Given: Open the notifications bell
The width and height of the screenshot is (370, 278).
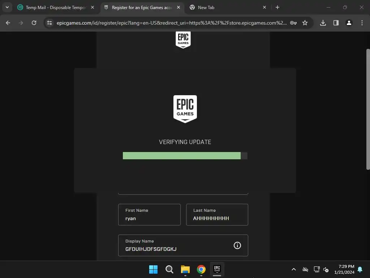Looking at the screenshot, I should pyautogui.click(x=360, y=269).
